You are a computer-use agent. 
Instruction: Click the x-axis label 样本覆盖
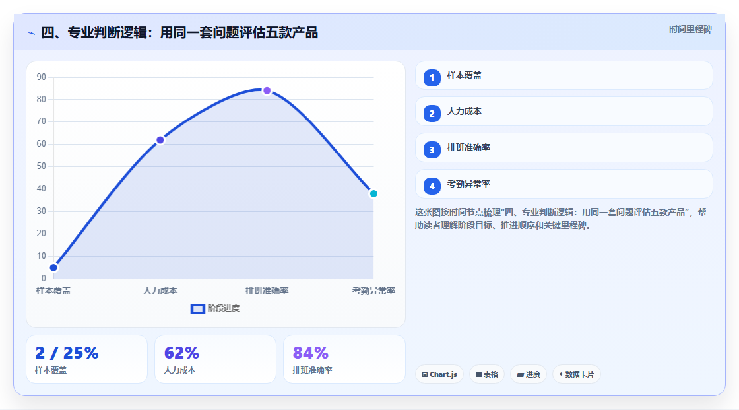[53, 291]
